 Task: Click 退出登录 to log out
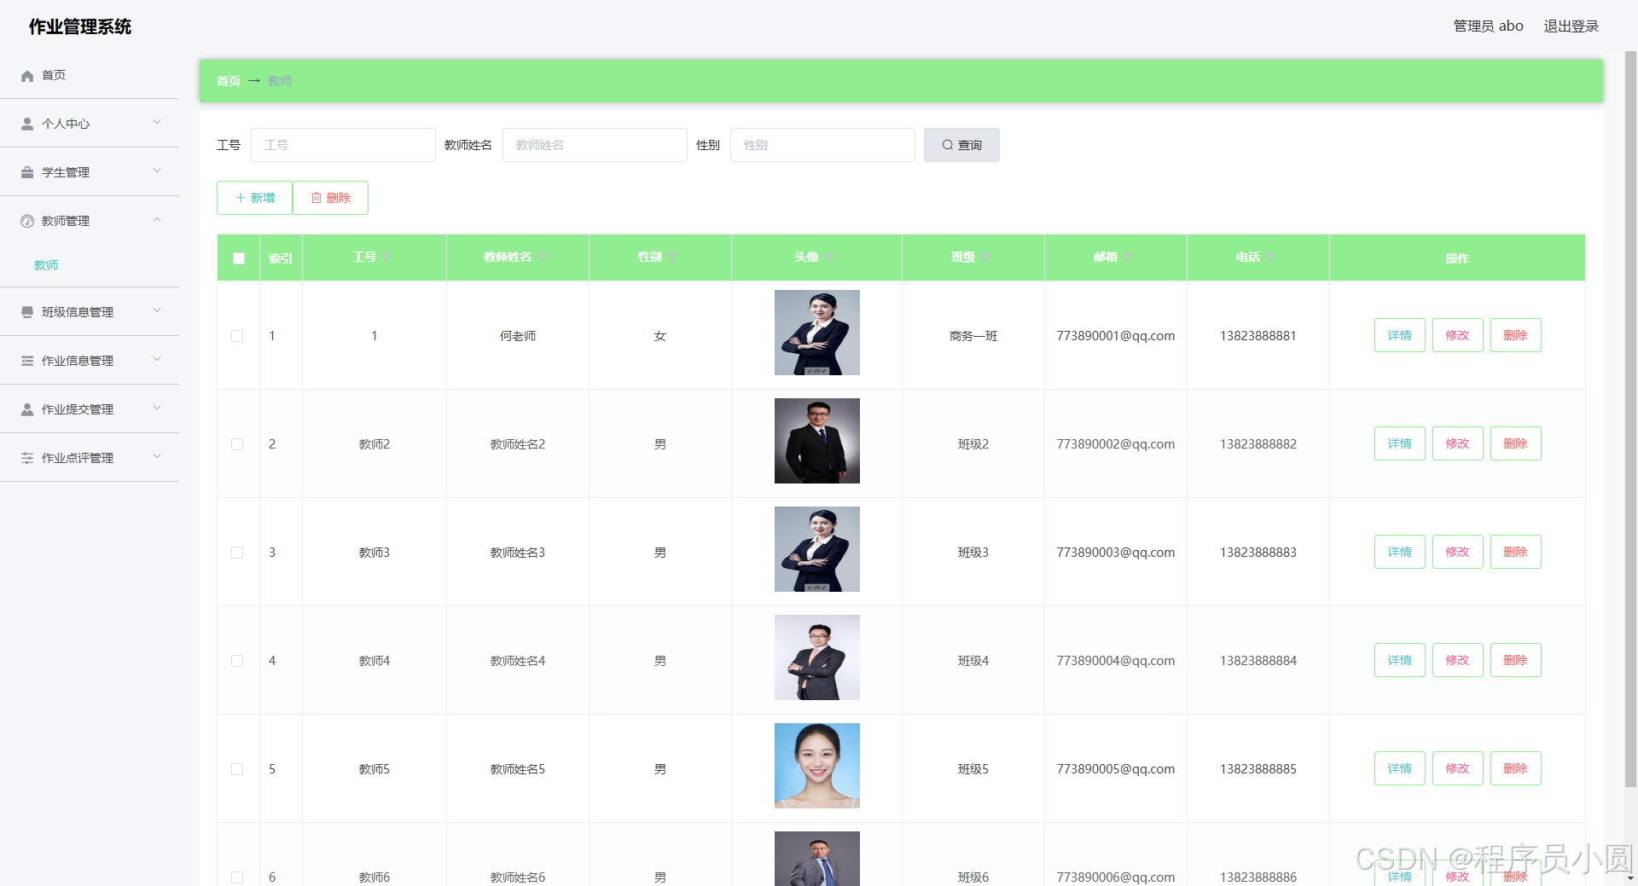point(1571,26)
